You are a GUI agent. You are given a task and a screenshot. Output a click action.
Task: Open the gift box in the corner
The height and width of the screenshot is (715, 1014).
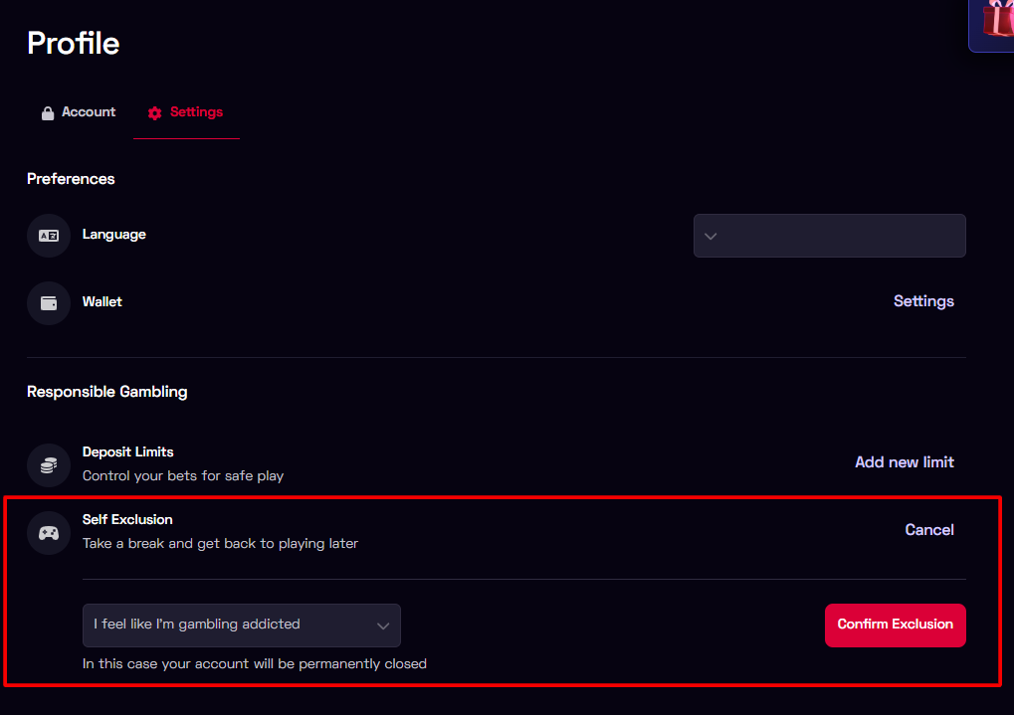pos(995,22)
